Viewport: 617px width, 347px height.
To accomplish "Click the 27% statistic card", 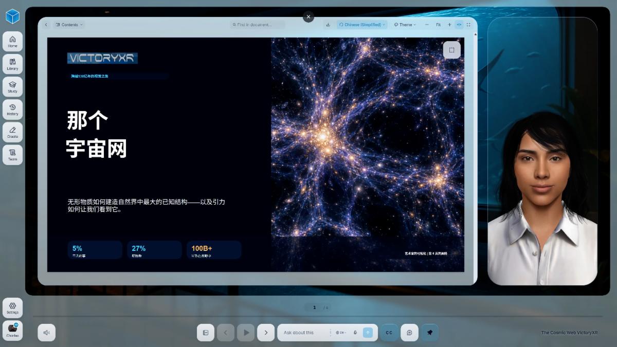I will click(154, 250).
